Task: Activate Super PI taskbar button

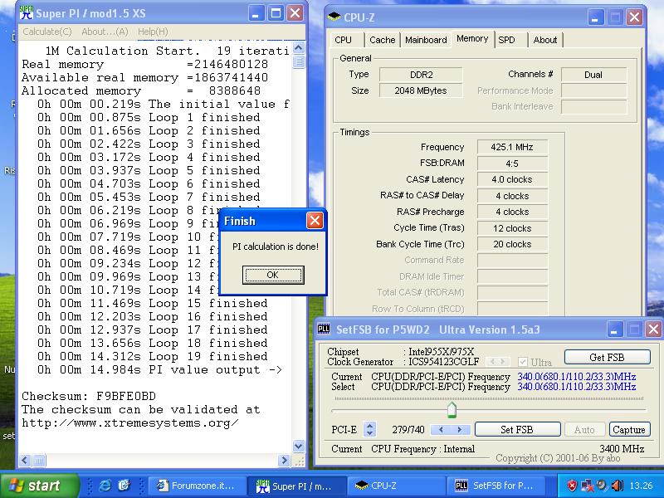Action: pyautogui.click(x=297, y=486)
